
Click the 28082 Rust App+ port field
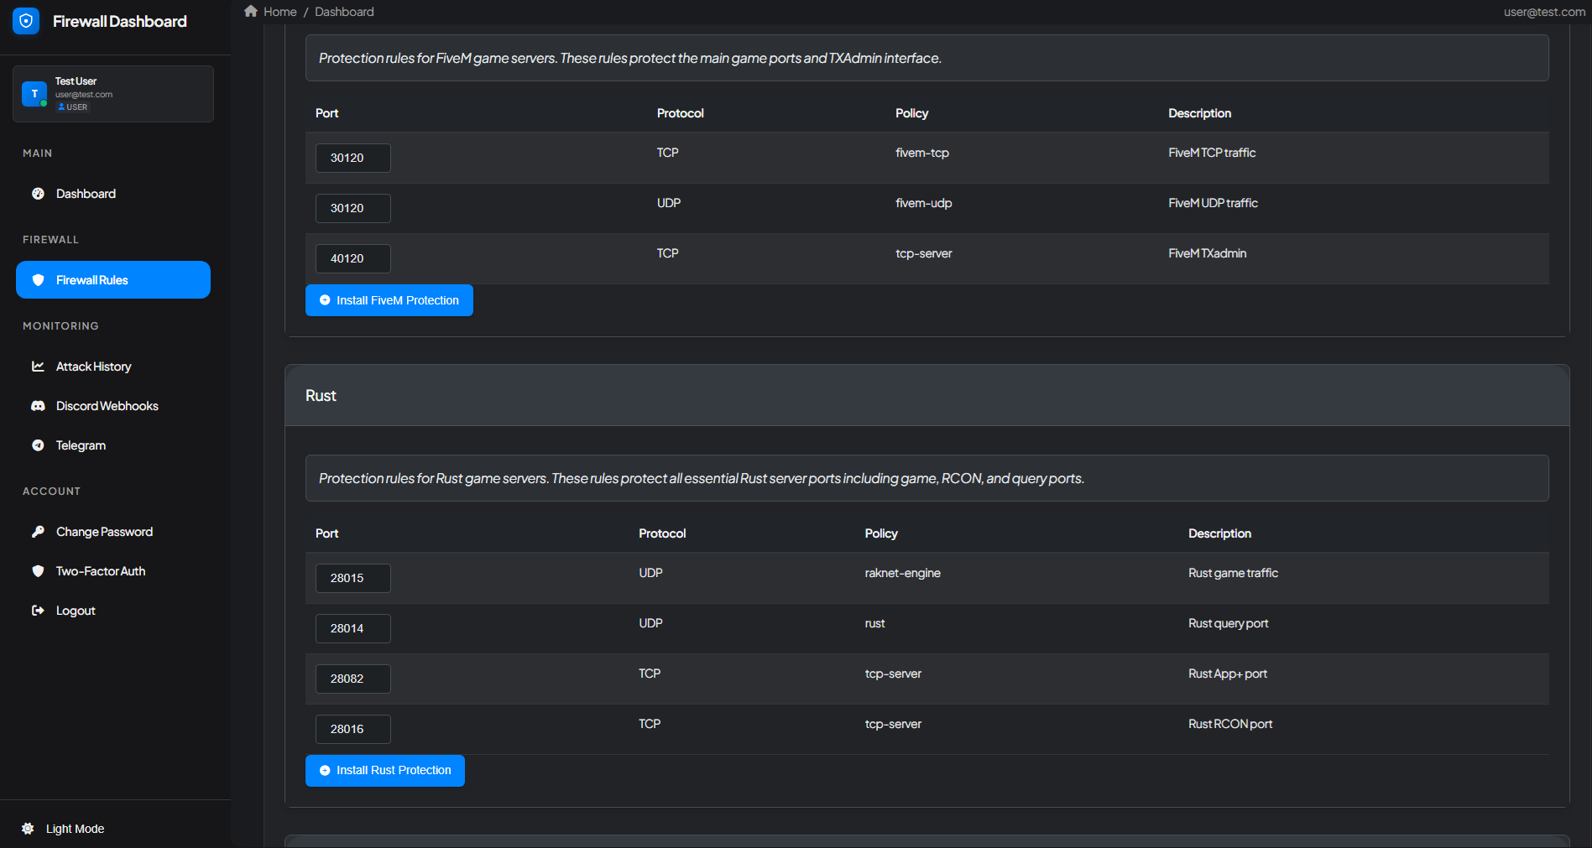pyautogui.click(x=352, y=679)
